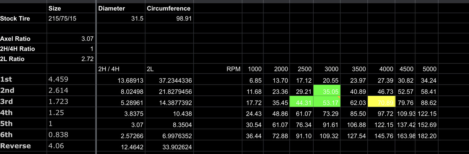Select the 2H / 4H column header
Image resolution: width=469 pixels, height=154 pixels.
click(120, 69)
